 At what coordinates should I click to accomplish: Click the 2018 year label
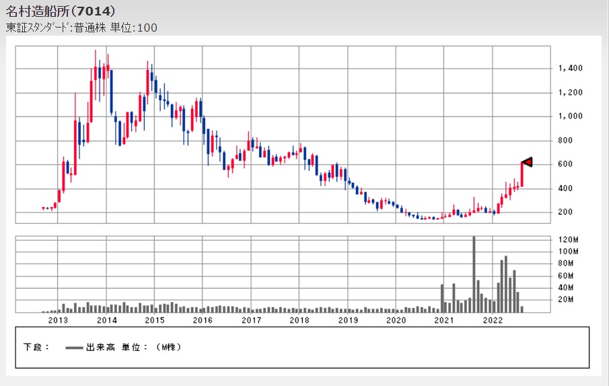point(299,321)
